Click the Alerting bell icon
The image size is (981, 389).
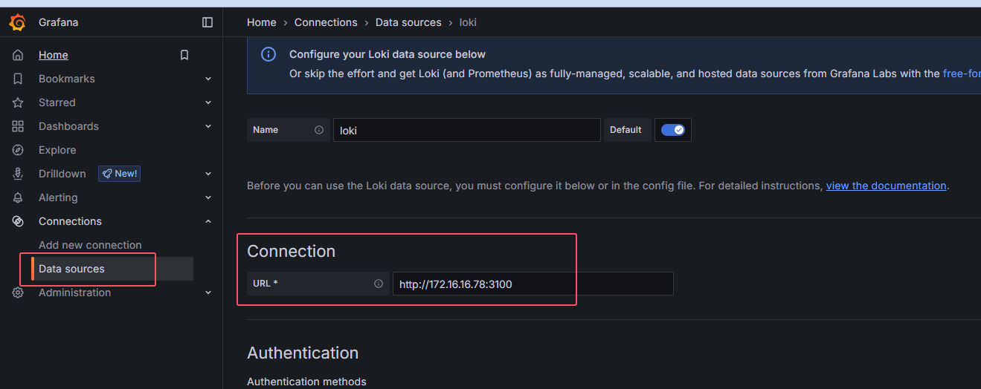(x=18, y=197)
